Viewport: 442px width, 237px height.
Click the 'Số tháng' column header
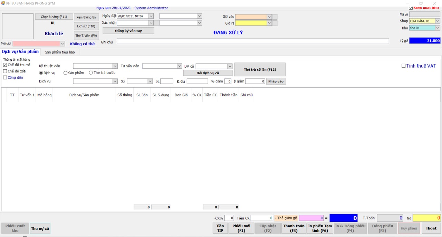coord(125,95)
